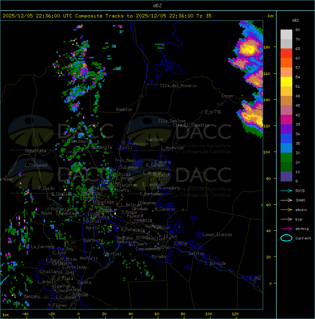
Task: Click the magenta eb+bip arrow in legend
Action: coord(286,229)
